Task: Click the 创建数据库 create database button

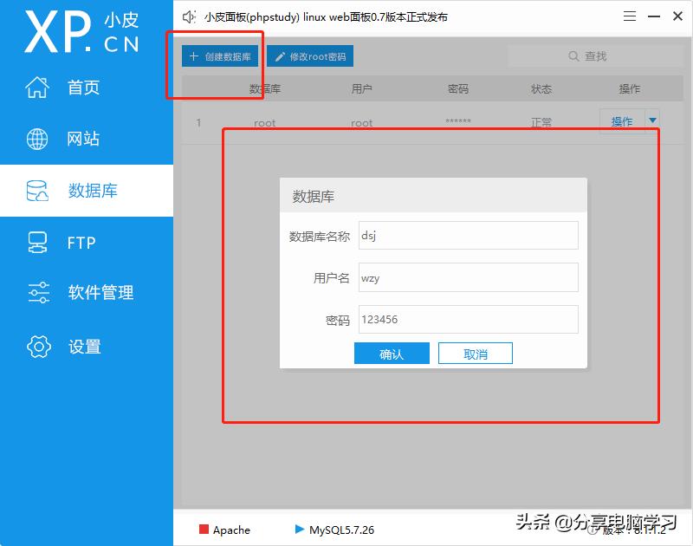Action: (220, 55)
